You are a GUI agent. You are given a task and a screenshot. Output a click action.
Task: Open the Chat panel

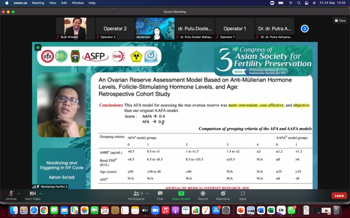[160, 195]
